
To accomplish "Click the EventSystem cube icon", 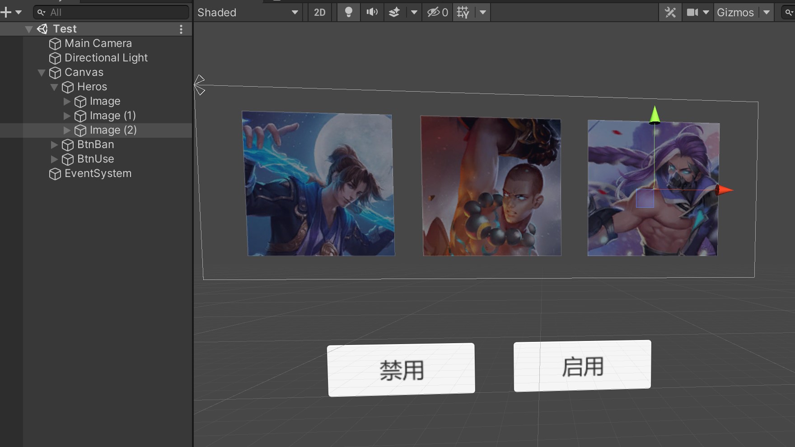I will tap(55, 174).
